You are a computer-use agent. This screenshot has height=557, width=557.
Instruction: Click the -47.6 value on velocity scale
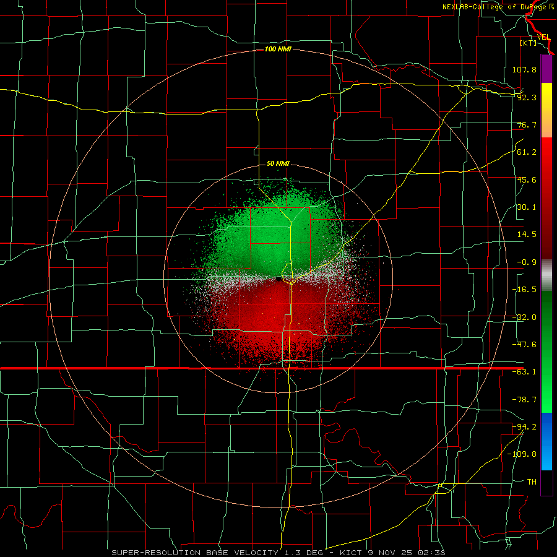tap(524, 345)
